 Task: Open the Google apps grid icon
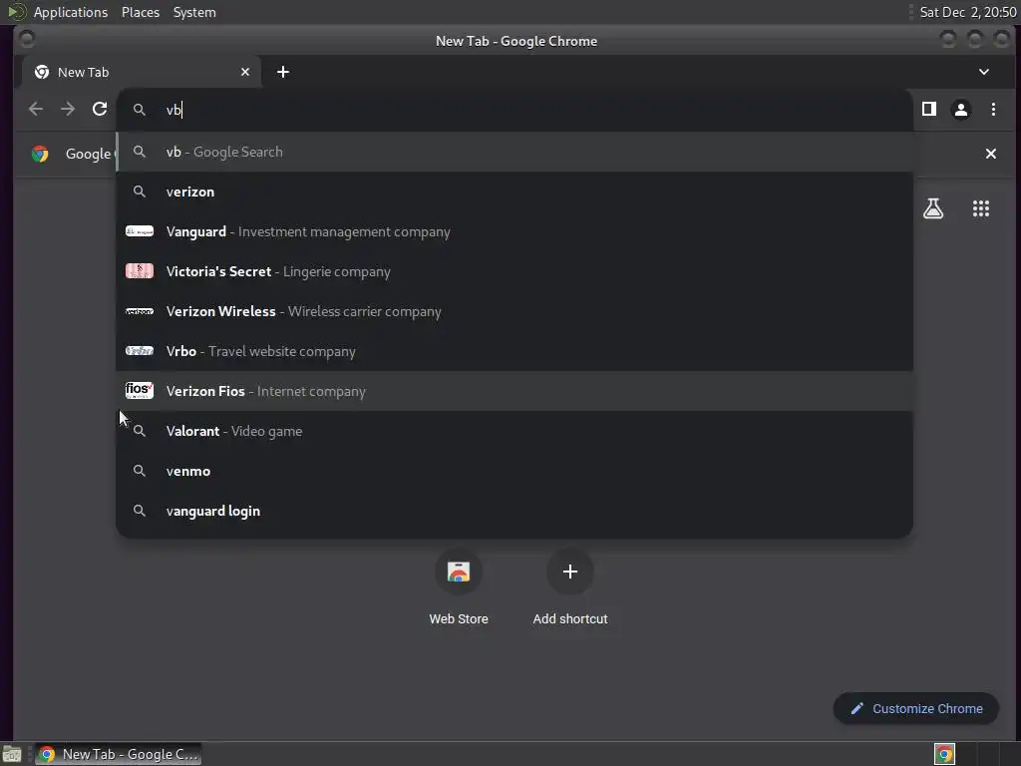pyautogui.click(x=981, y=208)
